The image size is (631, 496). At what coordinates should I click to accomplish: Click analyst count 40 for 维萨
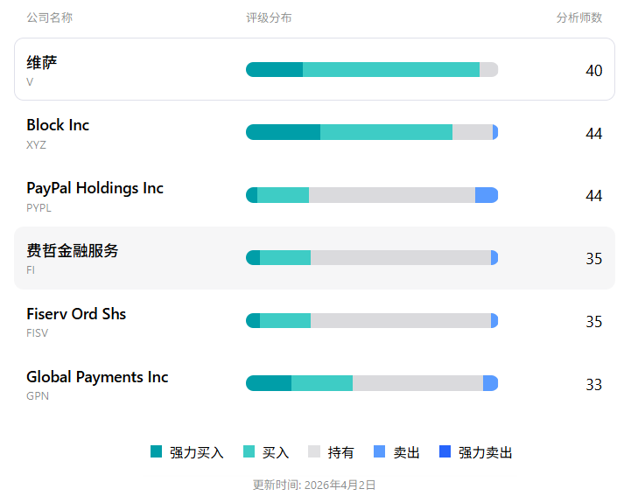coord(593,70)
